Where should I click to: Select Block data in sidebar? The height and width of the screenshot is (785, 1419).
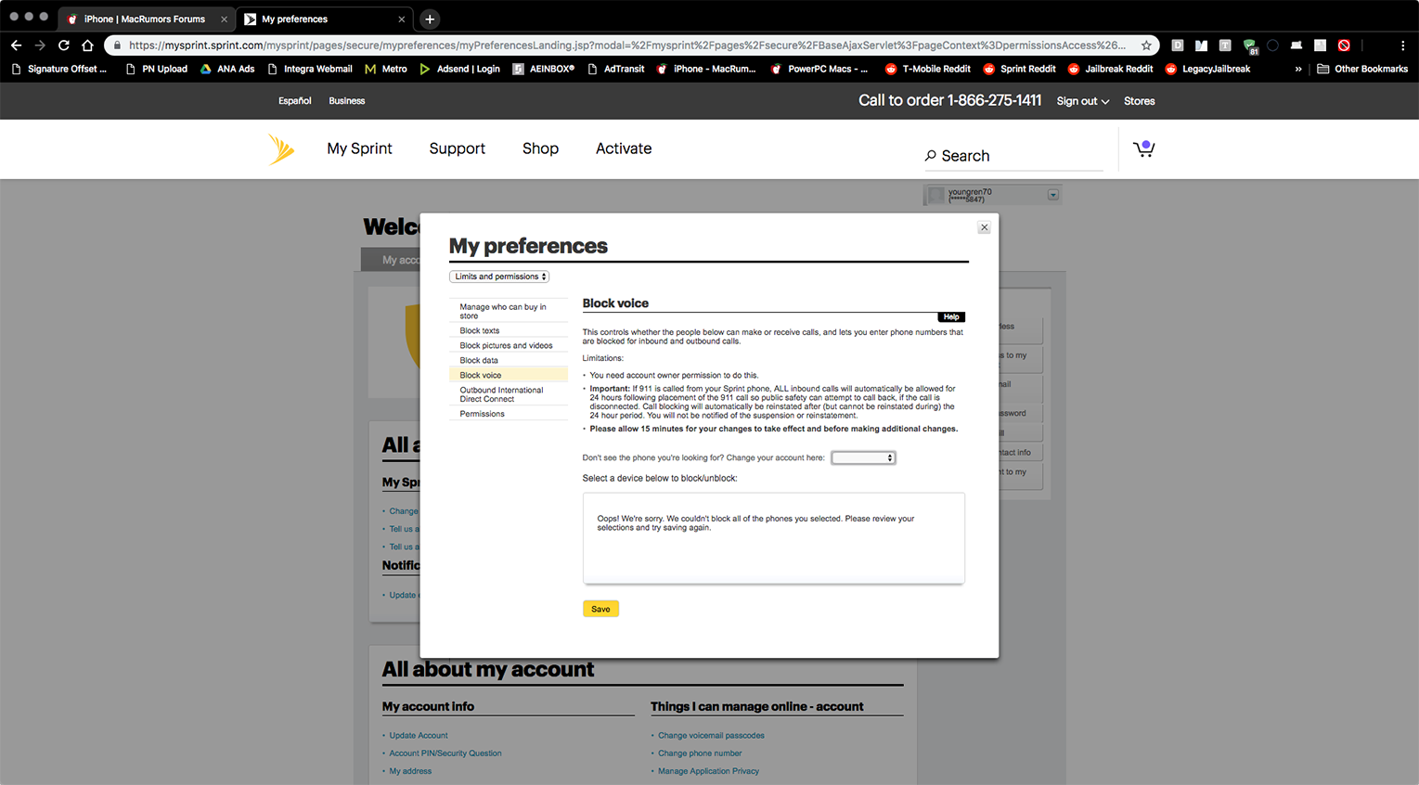pyautogui.click(x=509, y=360)
